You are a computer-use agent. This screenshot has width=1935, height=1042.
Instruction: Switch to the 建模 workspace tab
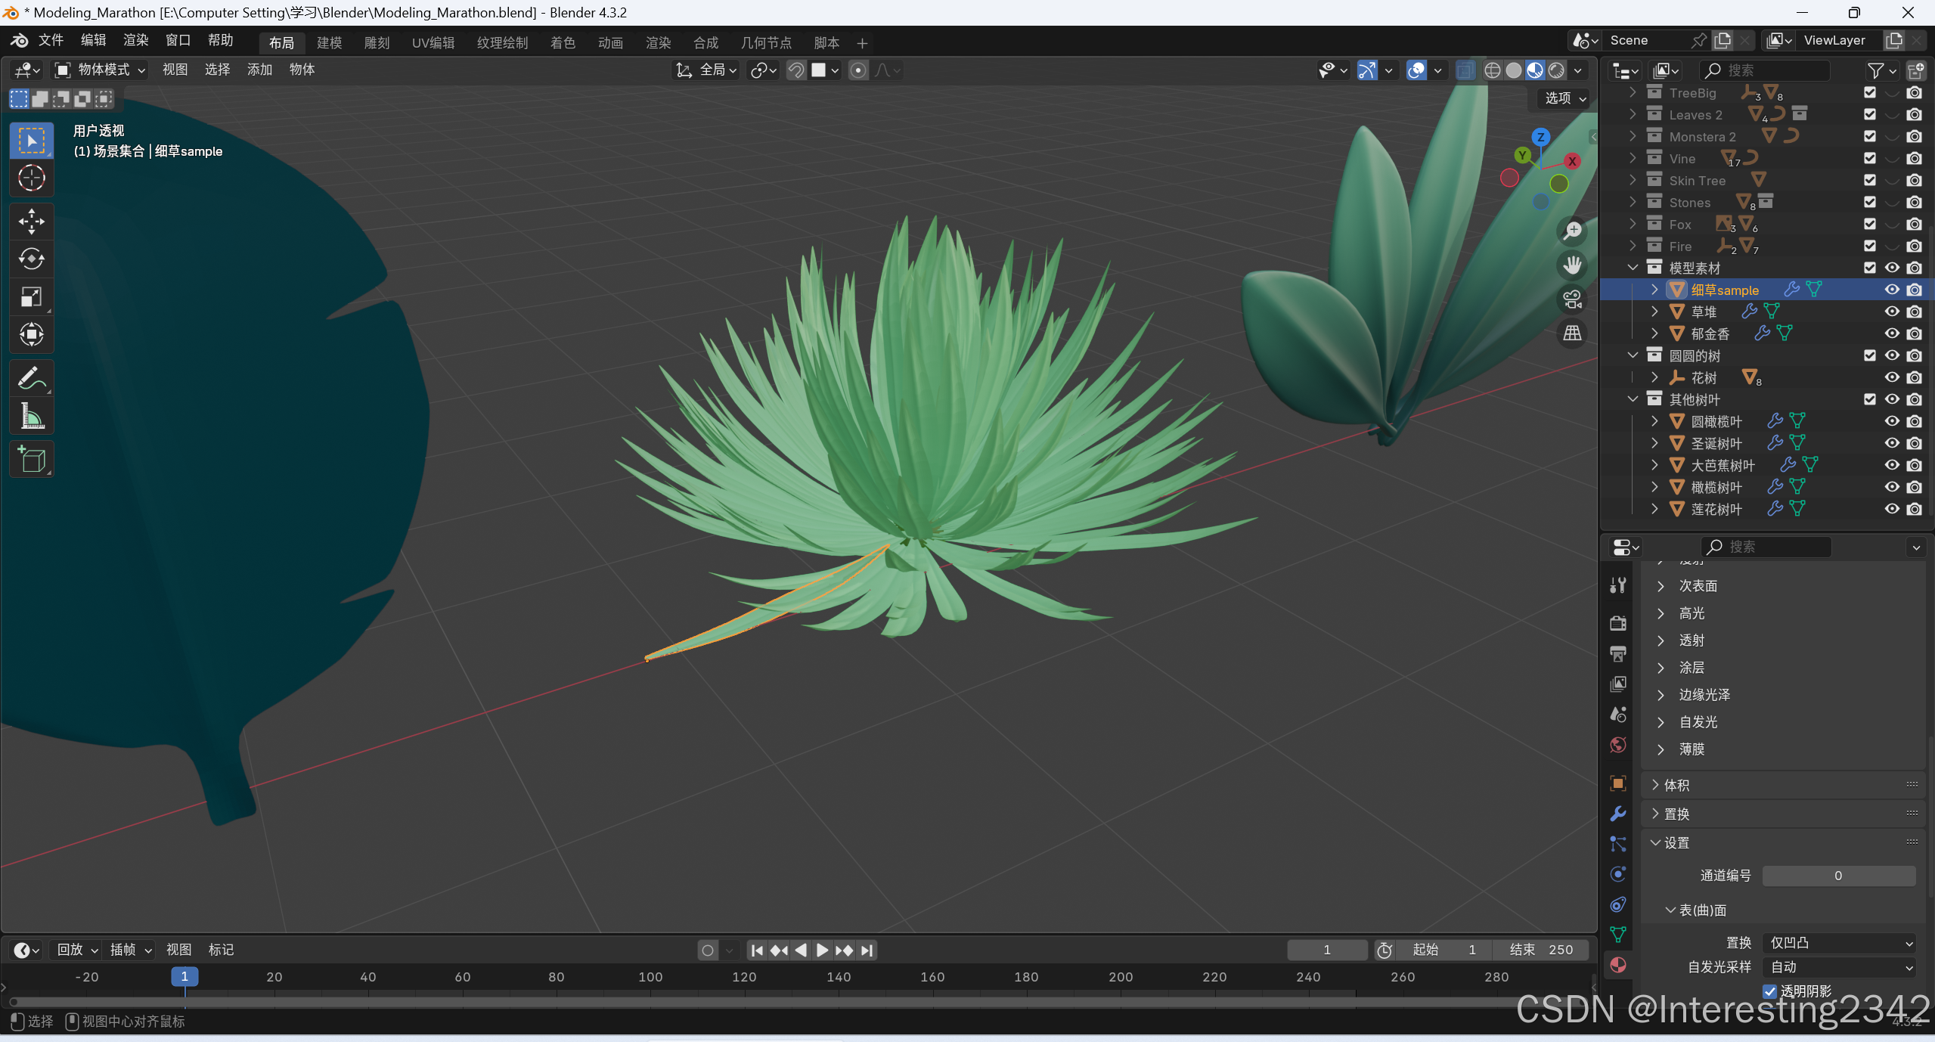[x=329, y=43]
